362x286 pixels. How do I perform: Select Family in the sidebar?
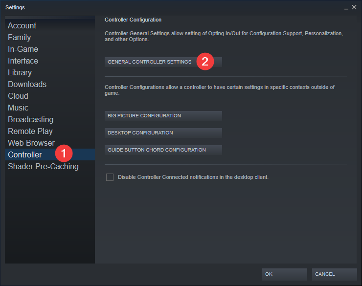pyautogui.click(x=20, y=38)
